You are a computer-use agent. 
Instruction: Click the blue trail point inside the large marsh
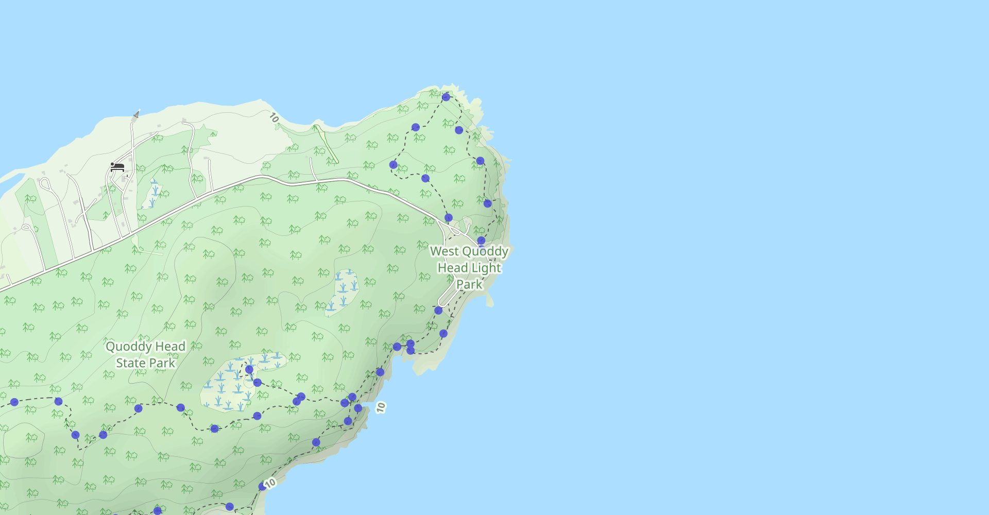coord(249,369)
